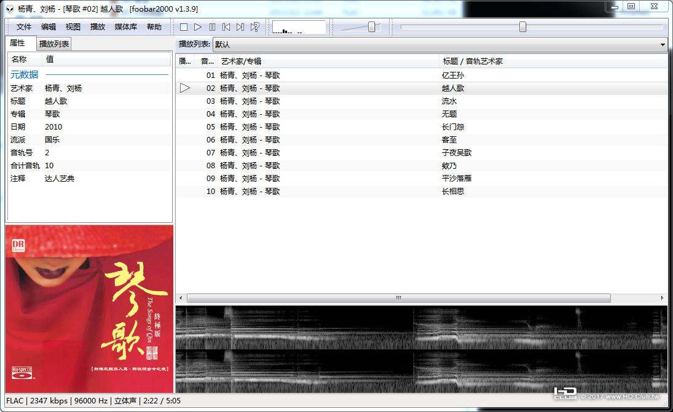The width and height of the screenshot is (673, 412).
Task: Click the foobar2000 alien title icon
Action: (x=10, y=9)
